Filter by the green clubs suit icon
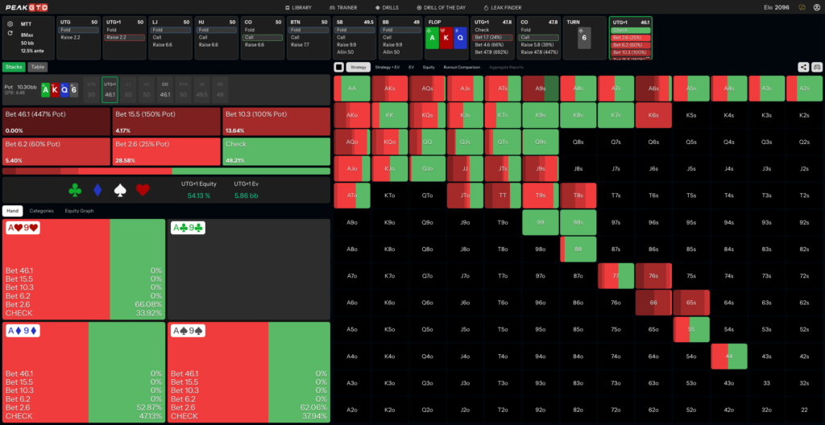Image resolution: width=825 pixels, height=425 pixels. click(x=75, y=190)
